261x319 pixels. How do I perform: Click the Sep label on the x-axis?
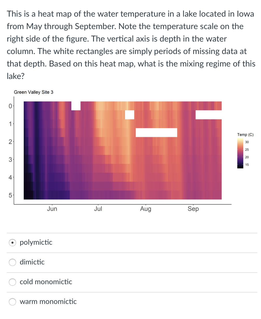click(193, 209)
